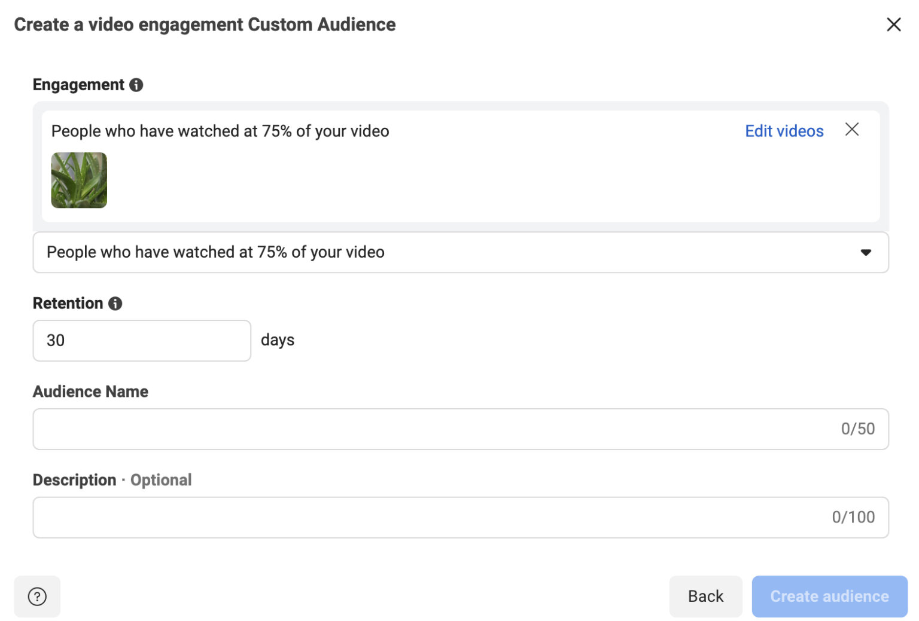
Task: Remove the selected video using the X icon
Action: 852,130
